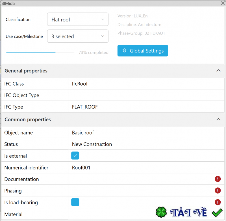Edit the Numerical identifier value Roof001

[113, 167]
